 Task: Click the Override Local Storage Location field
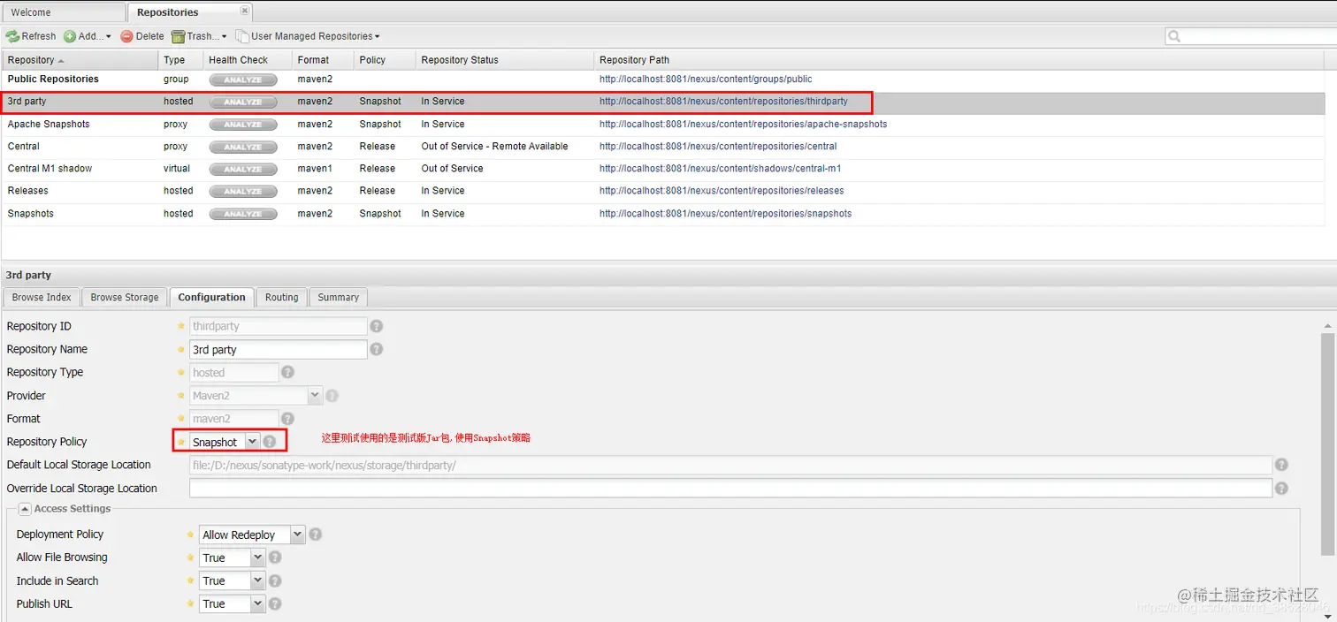[x=730, y=488]
